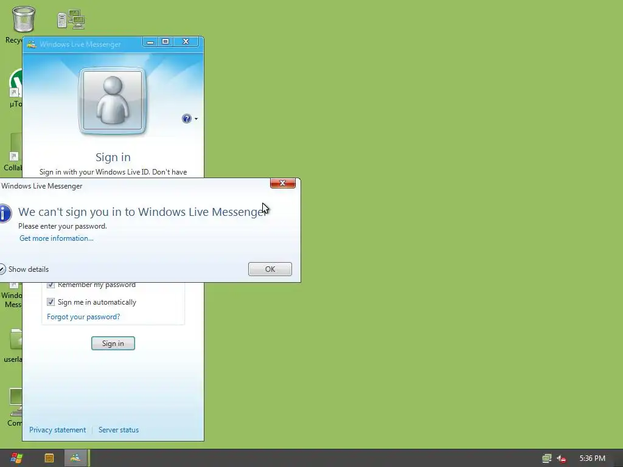Select the Messenger taskbar button
Viewport: 623px width, 467px height.
pos(75,458)
